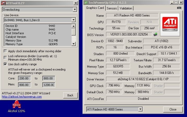Click the Back button in ATITool

(x=70, y=95)
